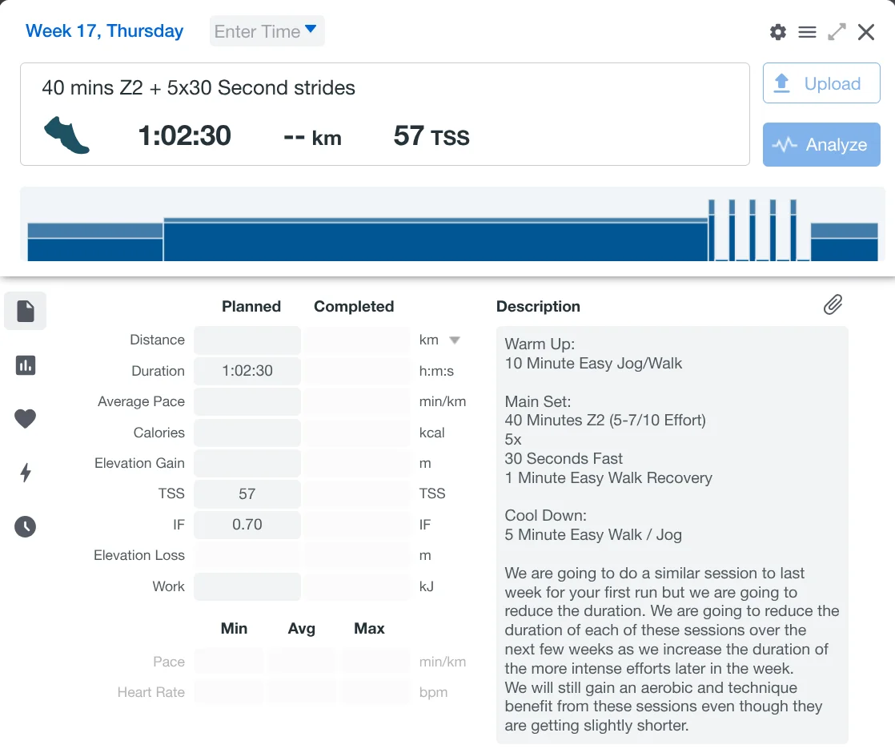
Task: Expand the distance unit km dropdown
Action: pyautogui.click(x=454, y=340)
